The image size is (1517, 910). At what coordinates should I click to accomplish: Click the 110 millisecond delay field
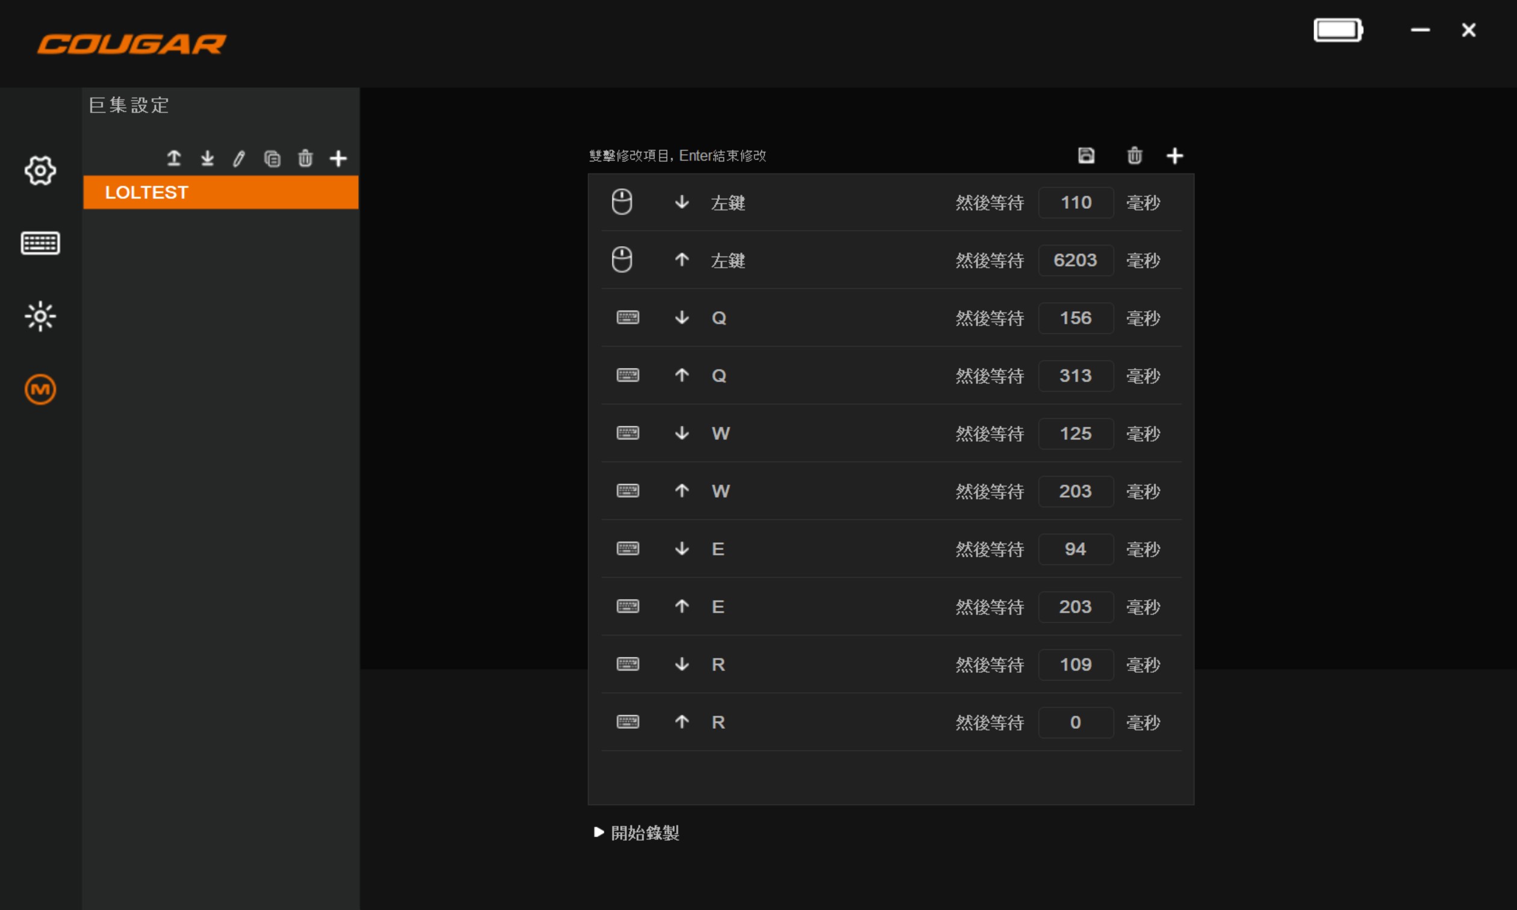[1076, 202]
